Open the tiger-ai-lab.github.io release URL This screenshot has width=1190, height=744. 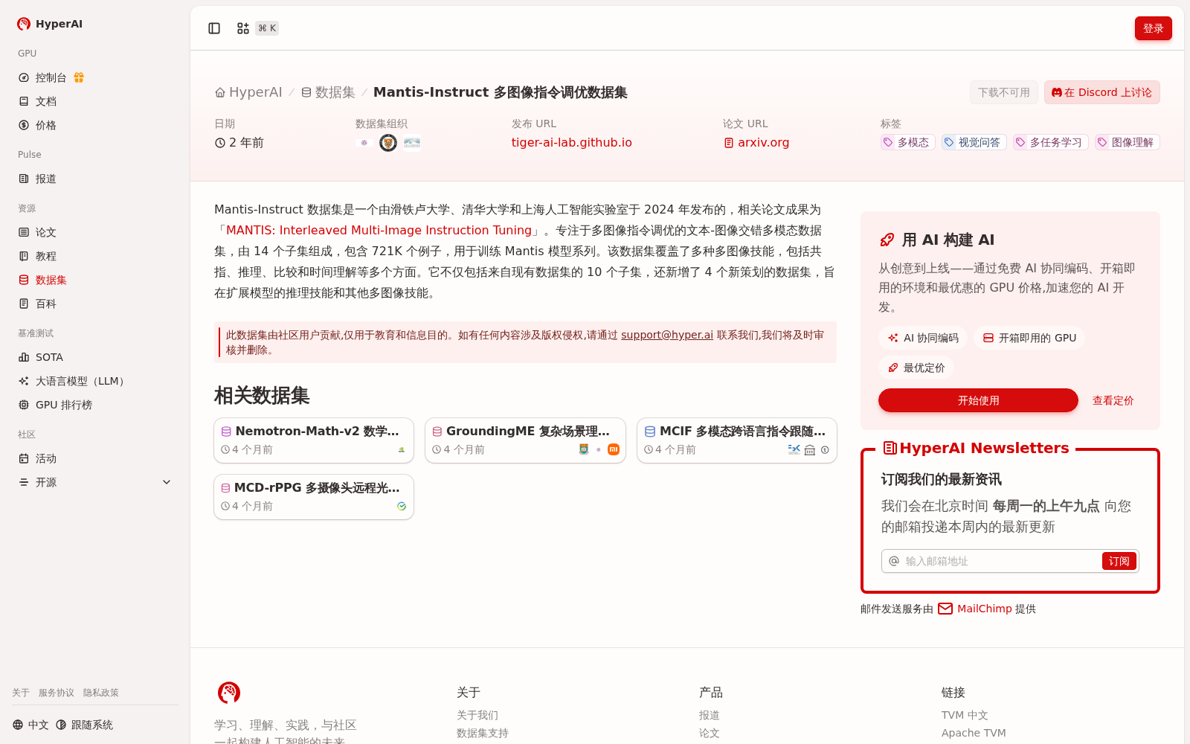[x=571, y=142]
